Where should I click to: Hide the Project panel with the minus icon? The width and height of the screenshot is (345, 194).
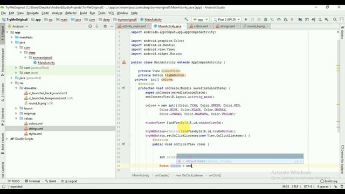pyautogui.click(x=112, y=26)
